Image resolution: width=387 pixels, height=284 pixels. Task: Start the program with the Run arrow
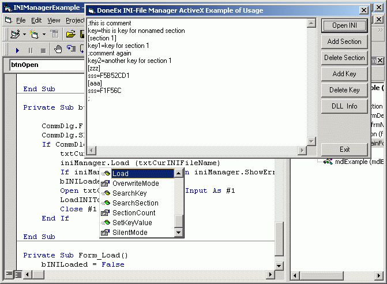point(17,51)
